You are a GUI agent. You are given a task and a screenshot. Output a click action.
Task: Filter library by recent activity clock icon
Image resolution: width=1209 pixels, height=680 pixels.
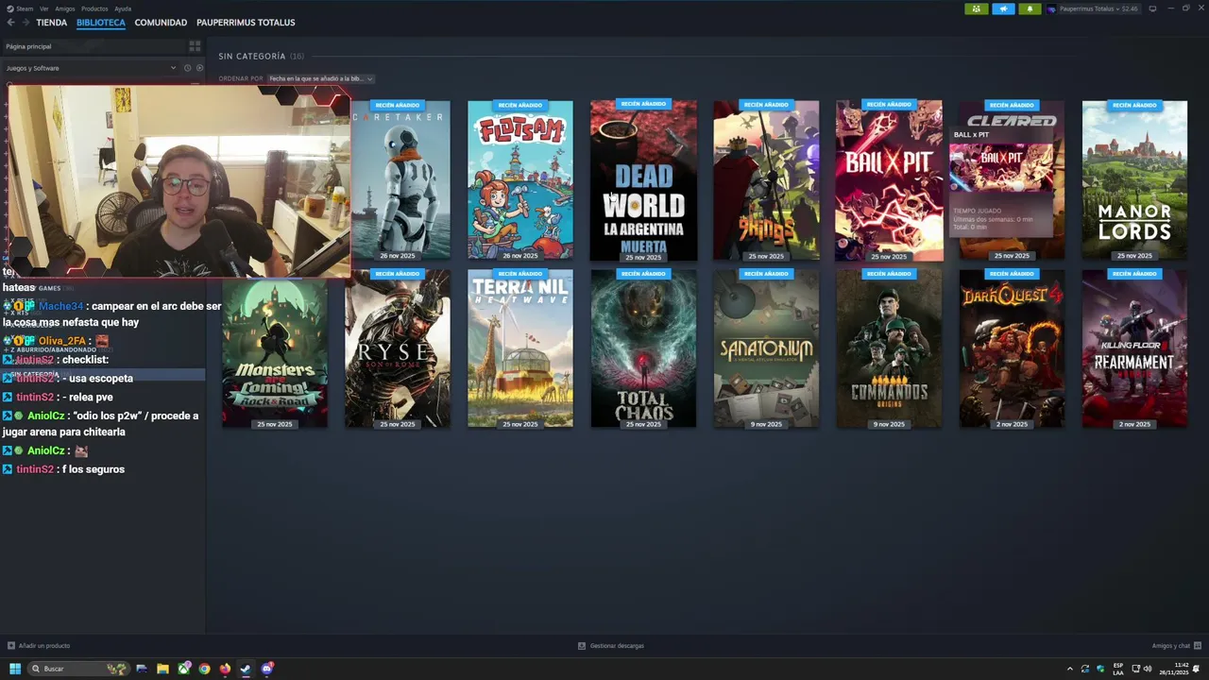coord(187,68)
